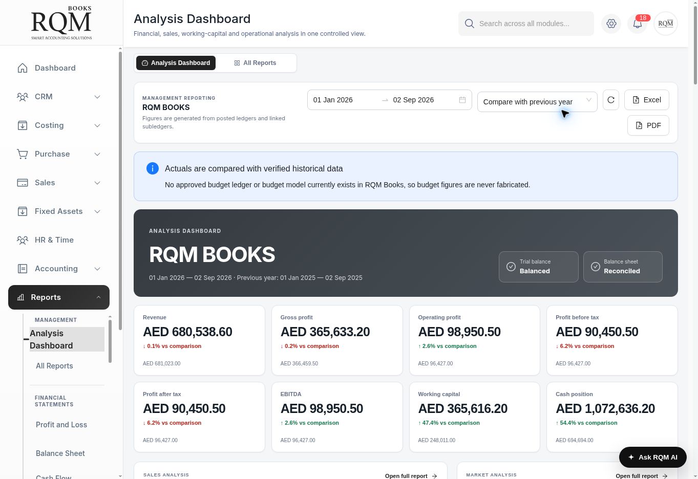The height and width of the screenshot is (479, 698).
Task: Click the Reports bar chart icon
Action: click(20, 297)
